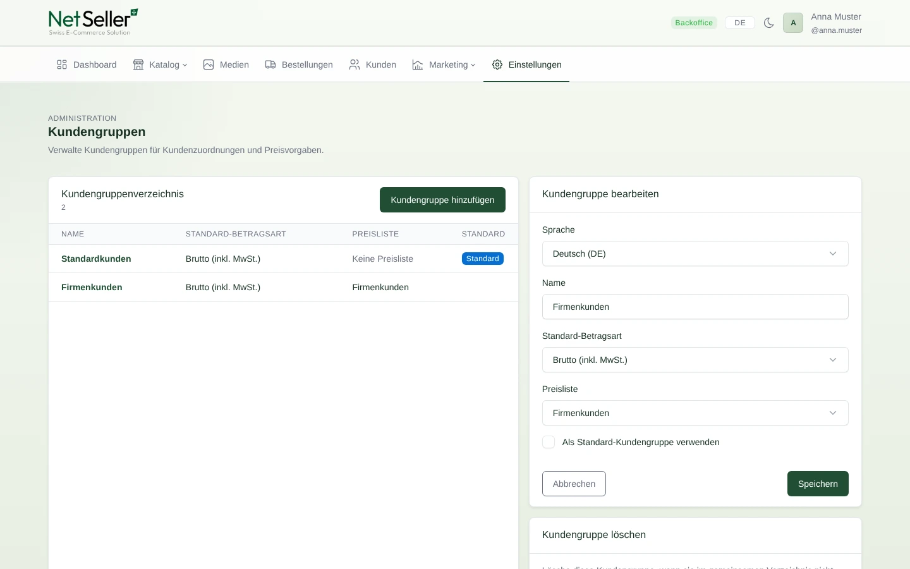Toggle dark mode moon icon

point(768,23)
